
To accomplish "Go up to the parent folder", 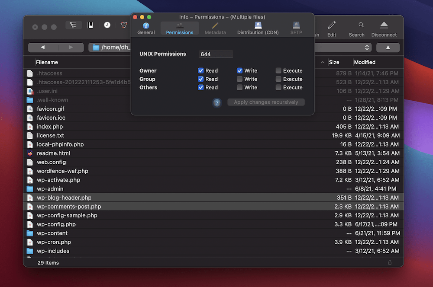I will click(388, 48).
